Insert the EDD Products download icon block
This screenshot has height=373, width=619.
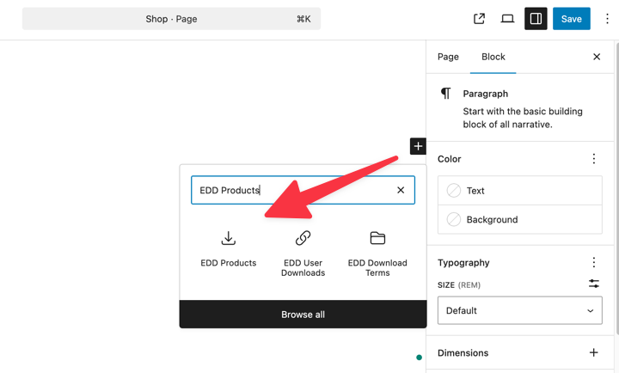click(228, 238)
